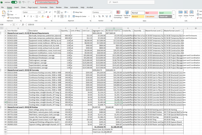Image resolution: width=202 pixels, height=135 pixels.
Task: Switch to the Page Layout tab
Action: [33, 7]
